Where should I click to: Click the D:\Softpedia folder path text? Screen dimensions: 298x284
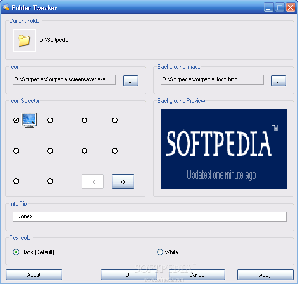pos(54,40)
